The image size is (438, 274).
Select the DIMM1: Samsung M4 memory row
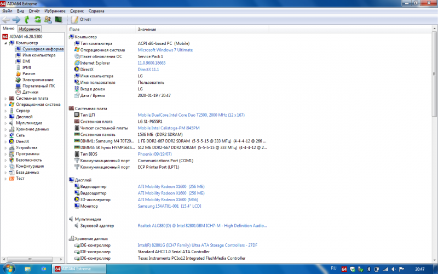click(x=170, y=141)
